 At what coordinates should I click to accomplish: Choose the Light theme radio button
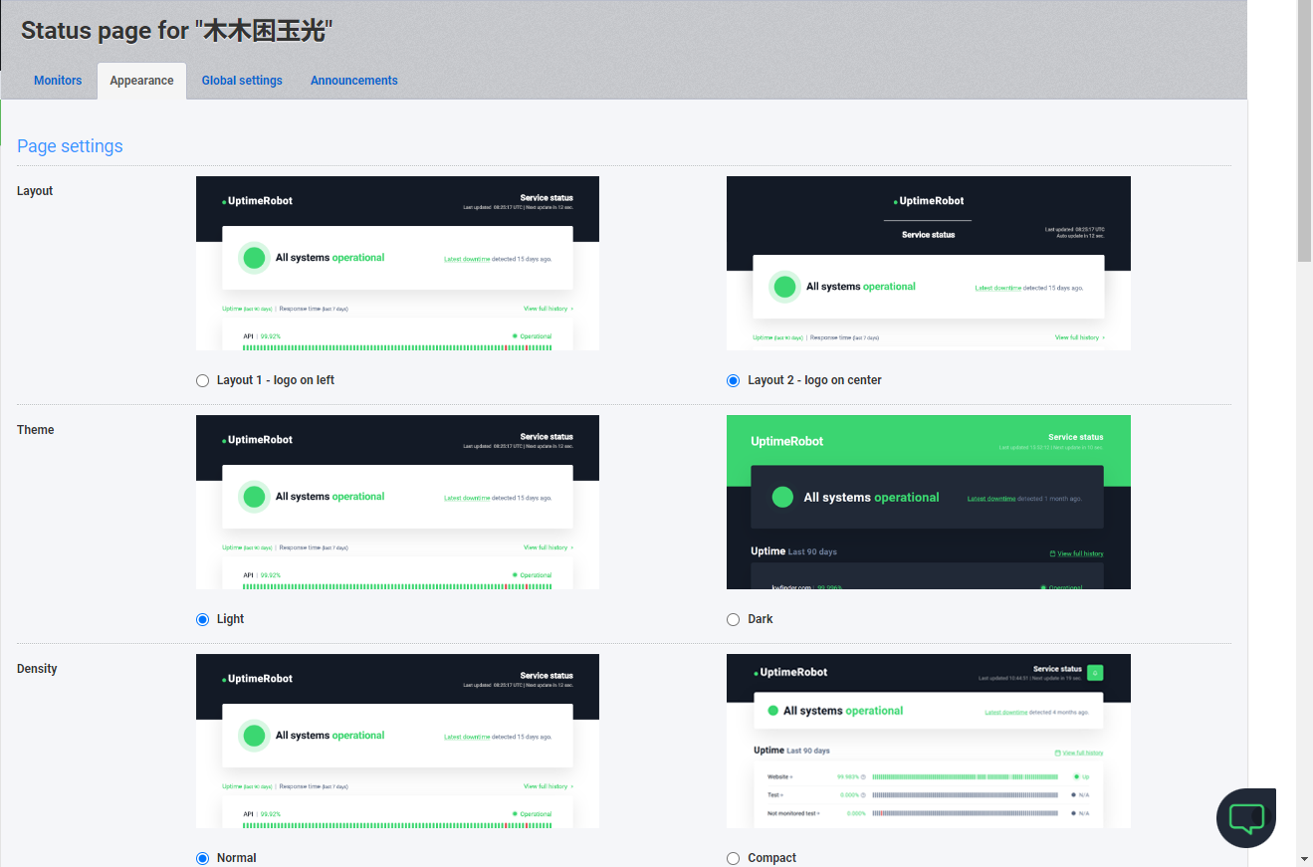[x=203, y=619]
